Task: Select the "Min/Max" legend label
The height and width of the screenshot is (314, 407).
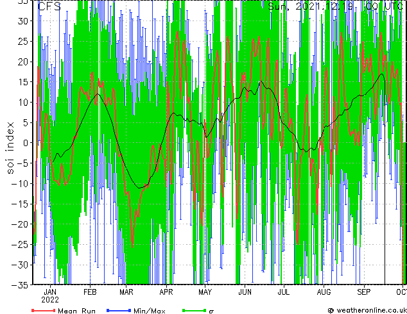Action: click(149, 311)
